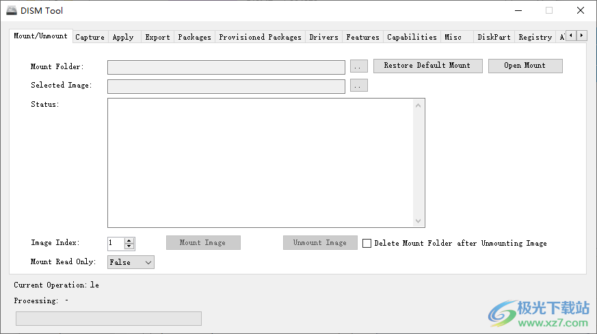Image resolution: width=597 pixels, height=334 pixels.
Task: Open the Mount Read Only dropdown
Action: coord(131,262)
